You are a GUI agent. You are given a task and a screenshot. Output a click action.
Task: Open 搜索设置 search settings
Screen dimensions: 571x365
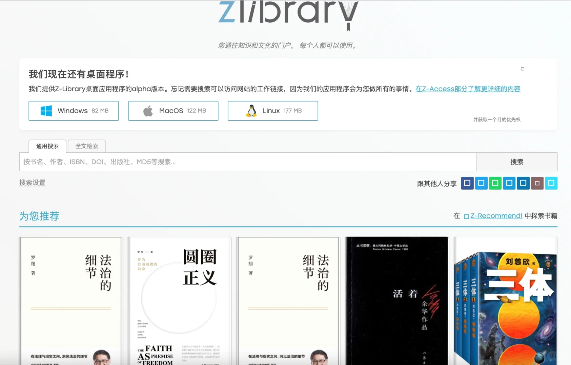click(32, 183)
